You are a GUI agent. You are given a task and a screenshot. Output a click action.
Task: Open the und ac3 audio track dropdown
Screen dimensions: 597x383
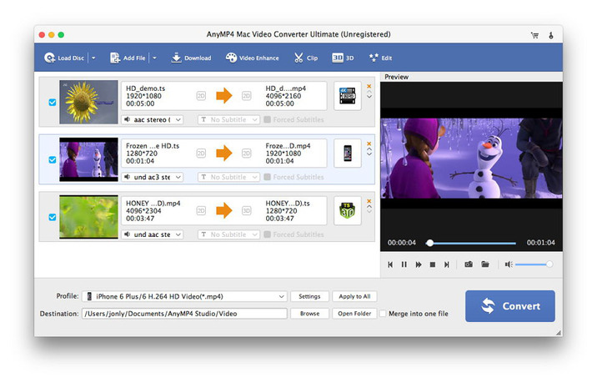pos(153,177)
